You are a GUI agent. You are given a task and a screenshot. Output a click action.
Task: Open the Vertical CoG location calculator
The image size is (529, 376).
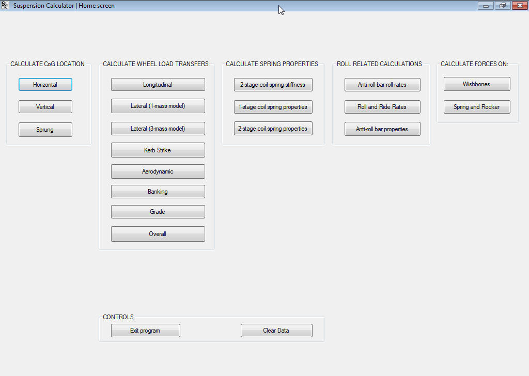coord(45,106)
